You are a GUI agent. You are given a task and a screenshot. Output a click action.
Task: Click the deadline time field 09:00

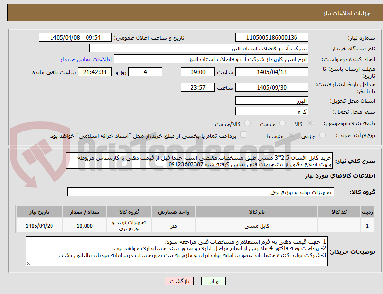click(198, 72)
